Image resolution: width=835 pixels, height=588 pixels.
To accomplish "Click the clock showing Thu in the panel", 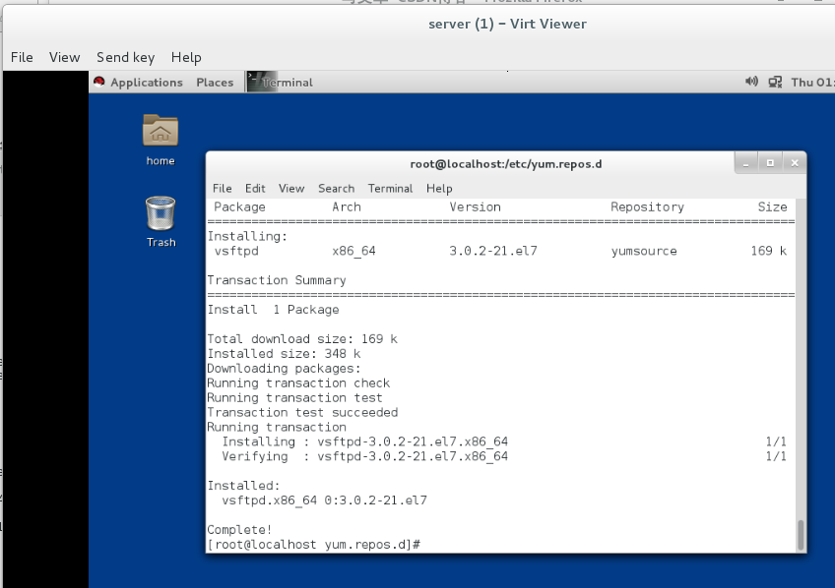I will click(x=811, y=82).
